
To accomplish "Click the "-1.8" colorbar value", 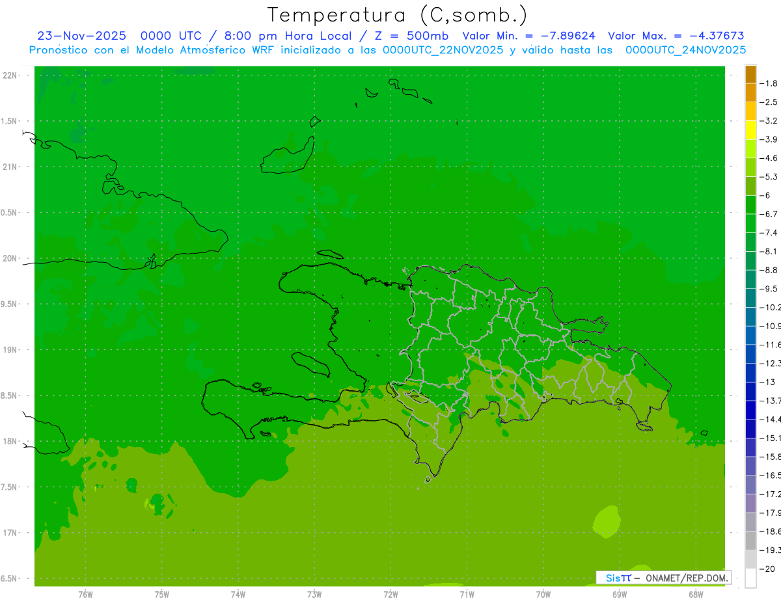I will point(769,83).
